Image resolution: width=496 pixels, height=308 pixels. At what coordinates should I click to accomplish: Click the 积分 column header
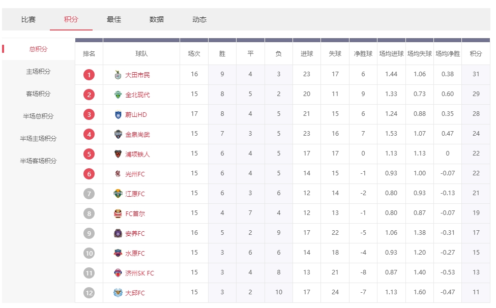tap(476, 54)
